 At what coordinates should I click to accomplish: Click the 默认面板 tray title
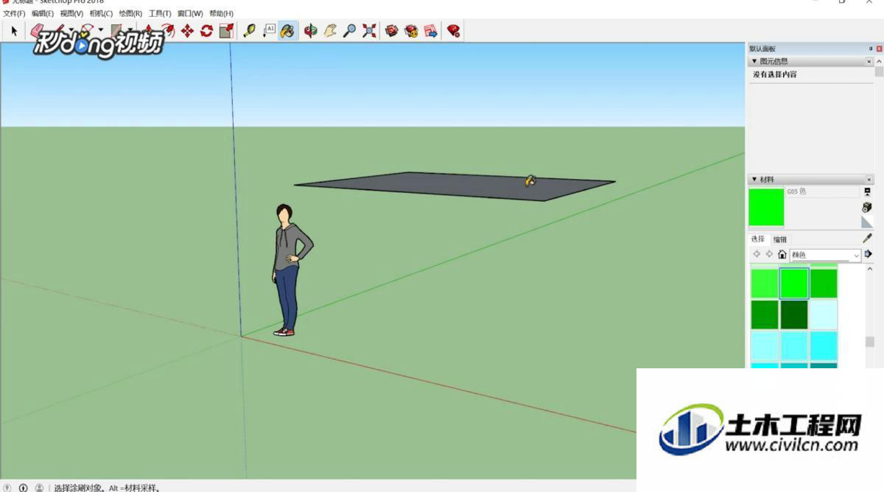[x=762, y=49]
